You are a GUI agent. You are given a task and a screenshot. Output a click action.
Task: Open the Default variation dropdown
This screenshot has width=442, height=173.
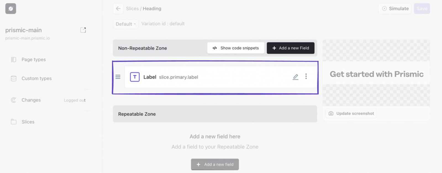click(125, 24)
